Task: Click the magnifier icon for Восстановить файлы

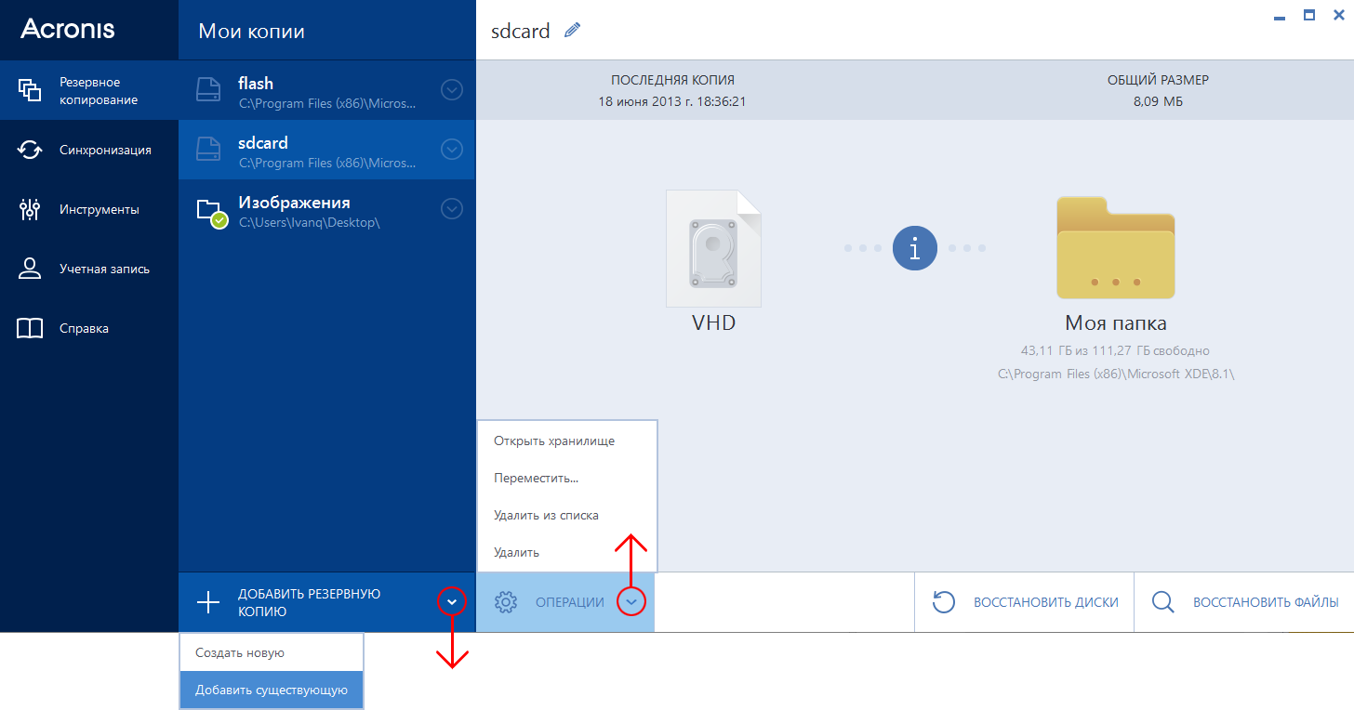Action: pos(1163,602)
